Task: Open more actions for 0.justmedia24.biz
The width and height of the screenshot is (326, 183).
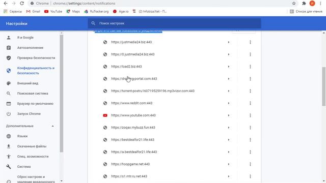Action: (x=250, y=54)
